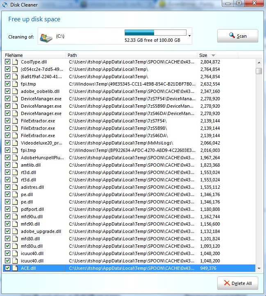
Task: Uncheck the amtlib.dll checkbox
Action: (x=7, y=165)
